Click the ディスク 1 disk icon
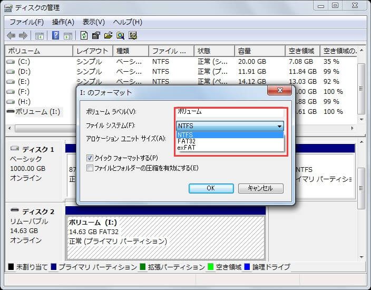Screen dimensions: 371x290 click(x=15, y=149)
